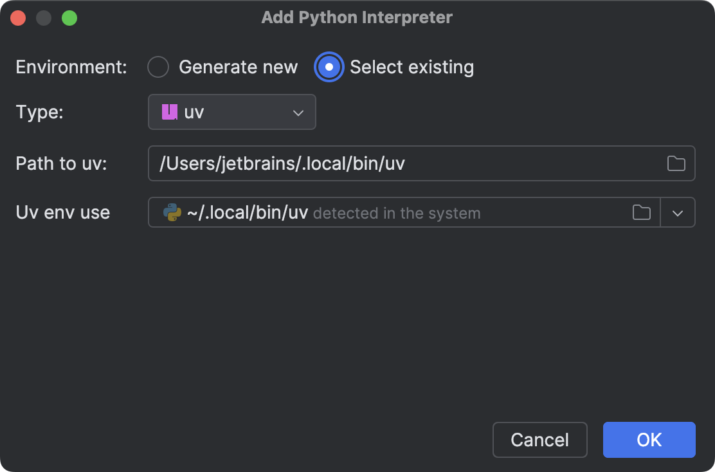Open folder browser for Path to uv
Viewport: 715px width, 472px height.
point(676,163)
